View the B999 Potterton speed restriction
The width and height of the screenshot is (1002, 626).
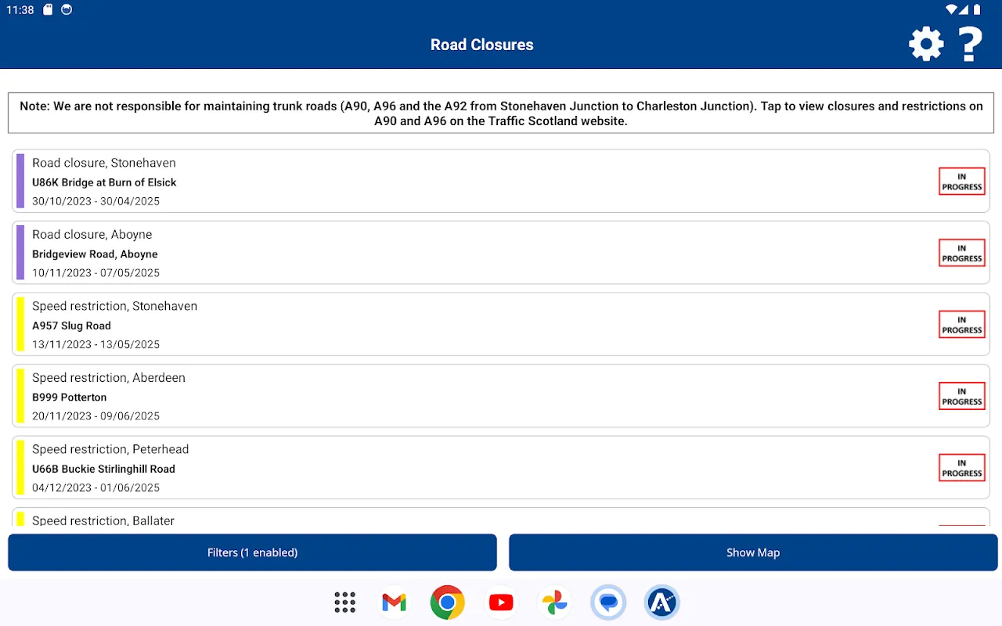470,396
